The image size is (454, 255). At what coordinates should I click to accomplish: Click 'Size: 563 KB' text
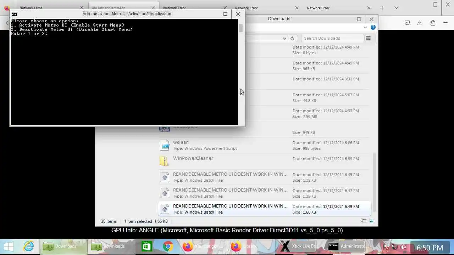point(304,69)
